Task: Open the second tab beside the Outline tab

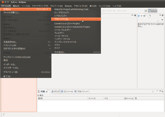Action: (x=150, y=16)
